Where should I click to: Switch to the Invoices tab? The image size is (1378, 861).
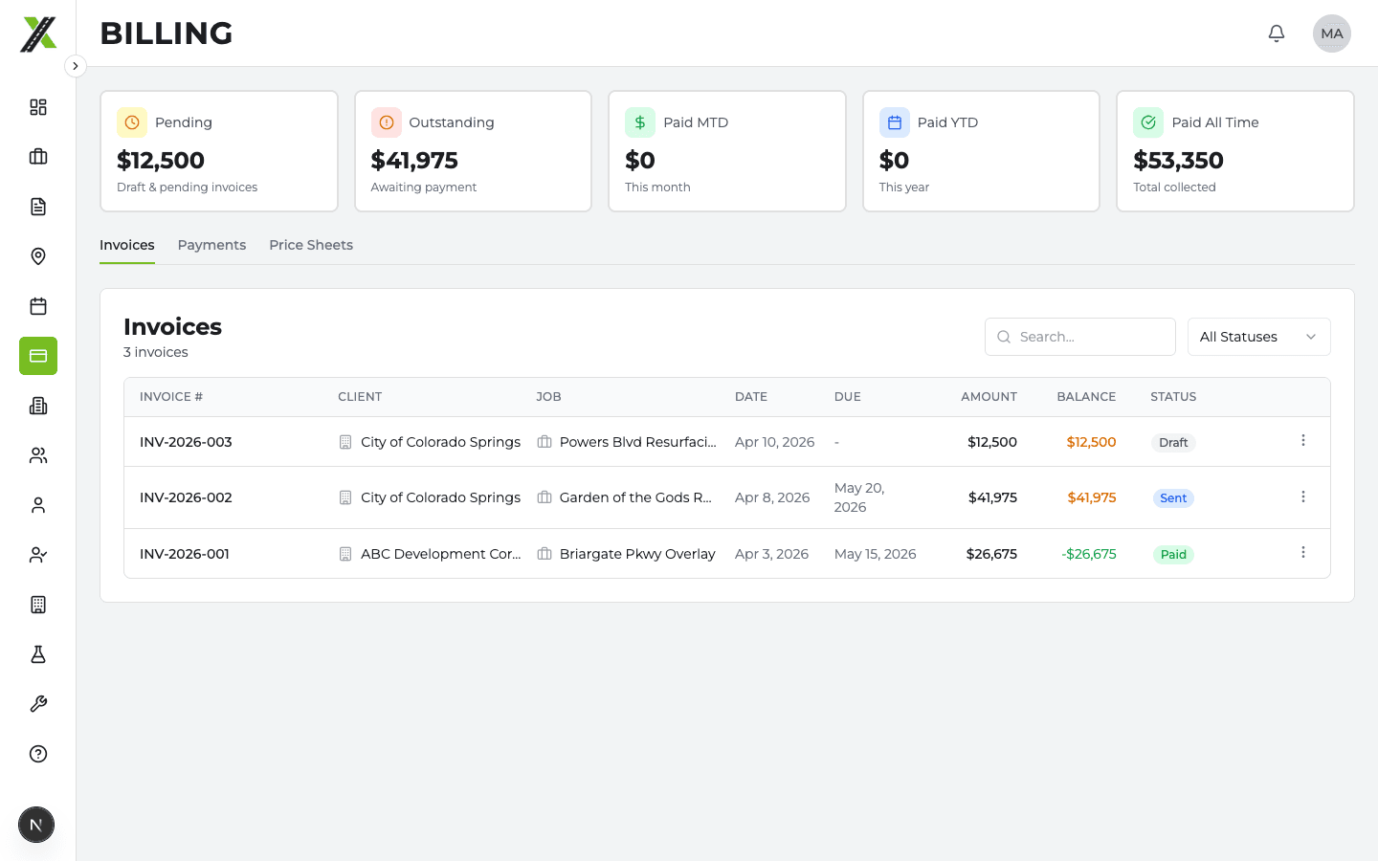pyautogui.click(x=127, y=245)
